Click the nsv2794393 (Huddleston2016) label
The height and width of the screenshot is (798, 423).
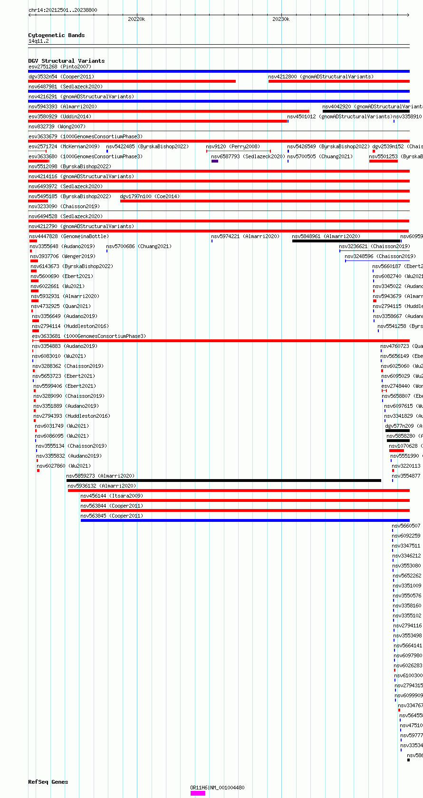[x=71, y=416]
